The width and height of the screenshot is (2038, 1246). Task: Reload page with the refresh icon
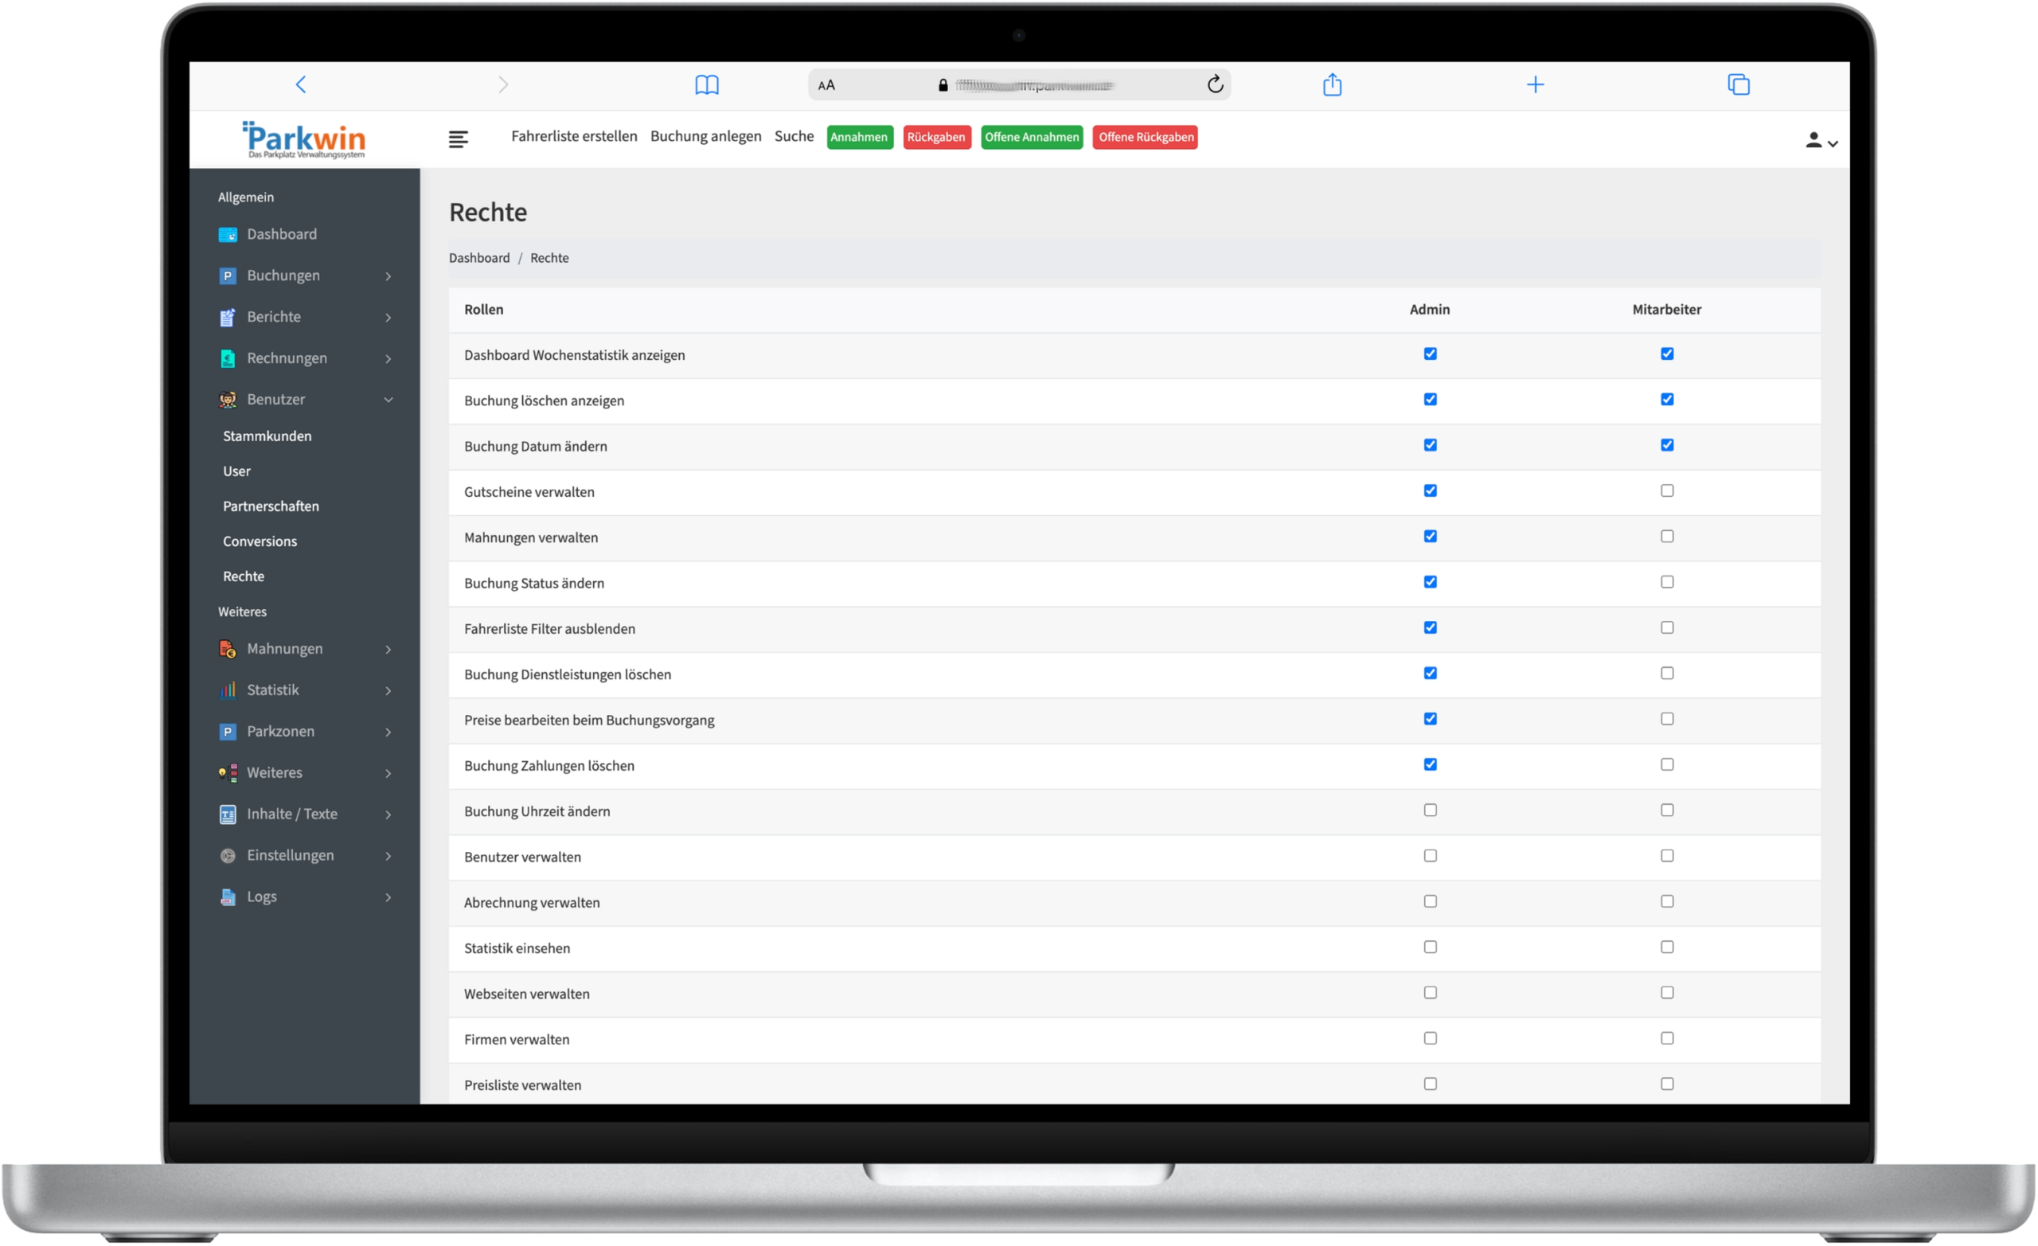1214,84
